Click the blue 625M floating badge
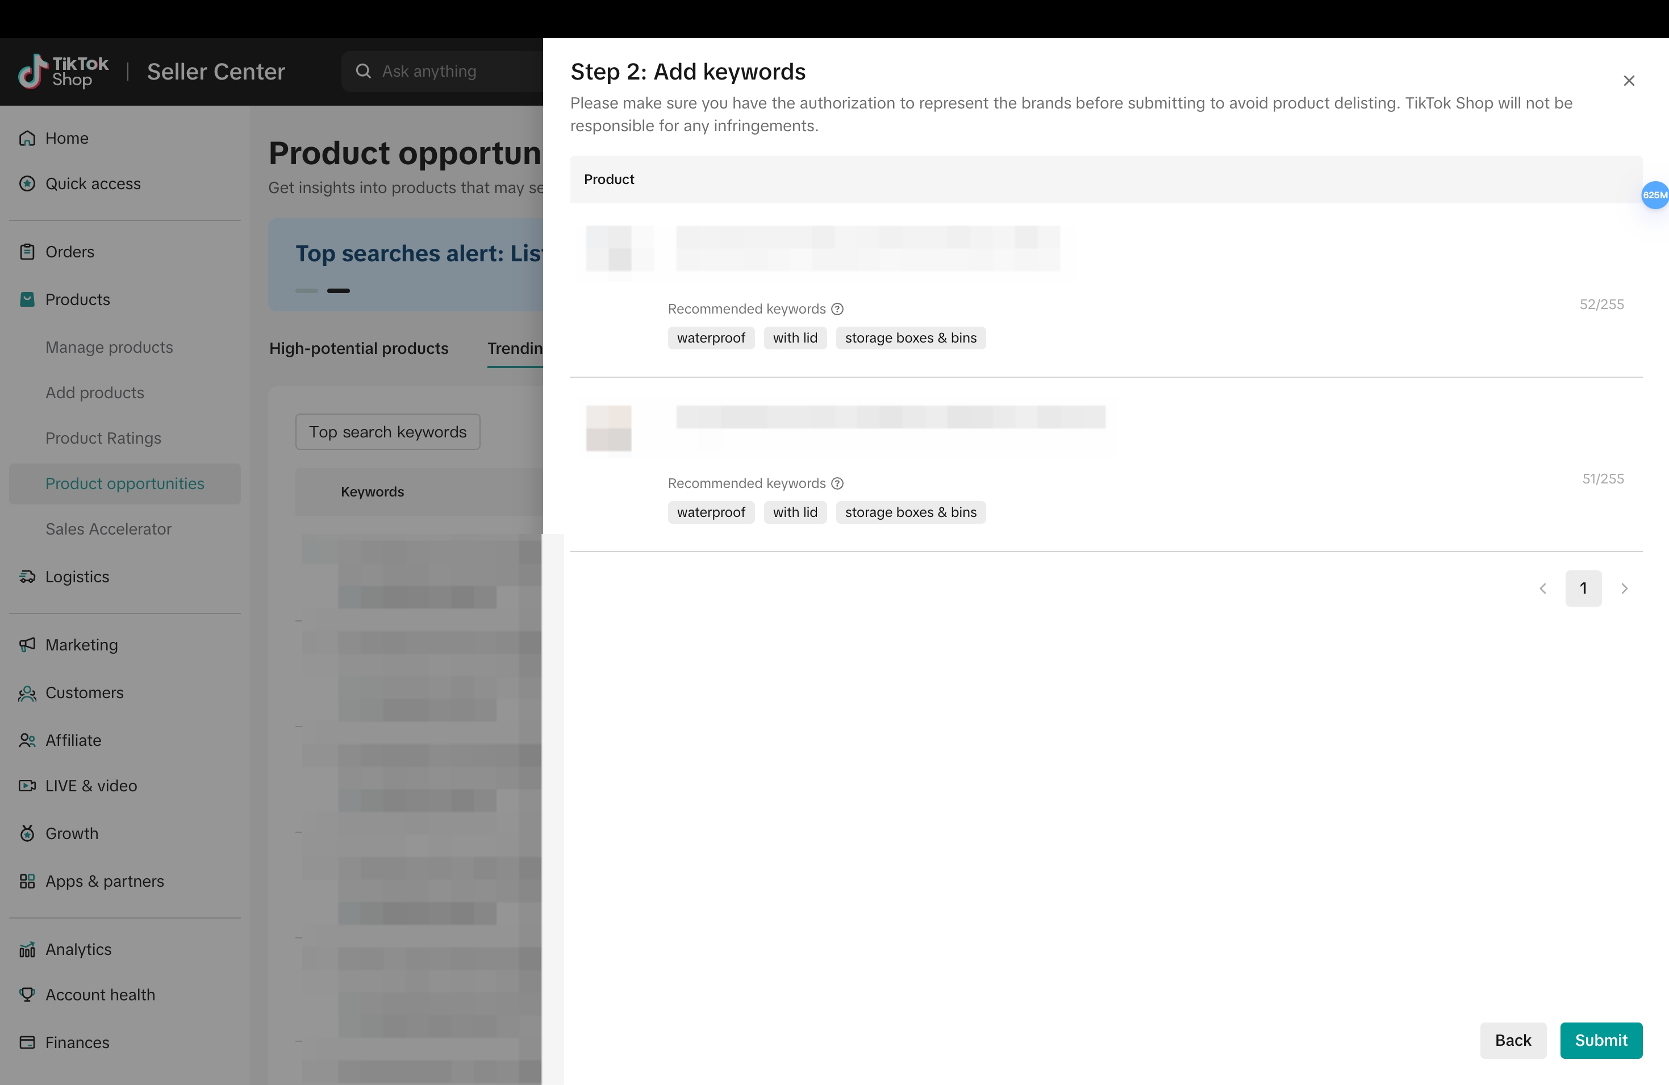This screenshot has height=1085, width=1669. (x=1655, y=195)
